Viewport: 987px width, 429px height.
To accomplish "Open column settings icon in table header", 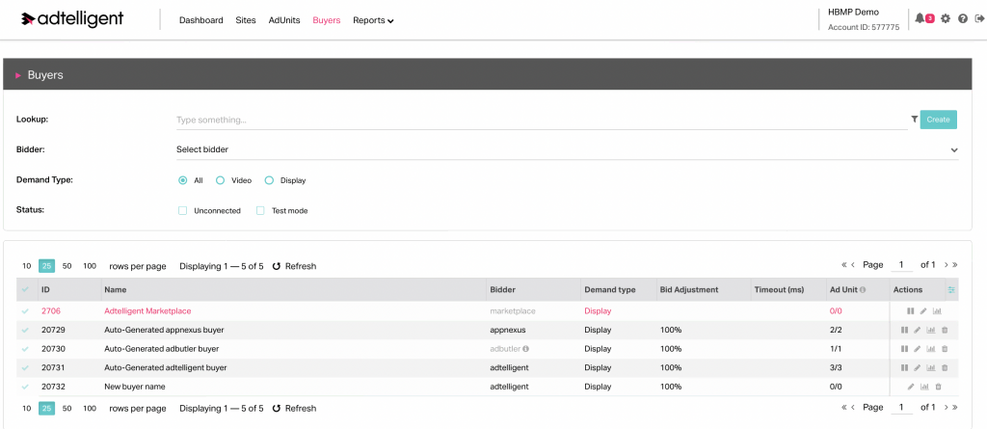I will (x=951, y=290).
